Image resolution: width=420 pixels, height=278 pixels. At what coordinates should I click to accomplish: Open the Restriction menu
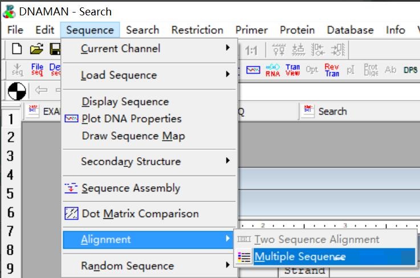pyautogui.click(x=197, y=30)
